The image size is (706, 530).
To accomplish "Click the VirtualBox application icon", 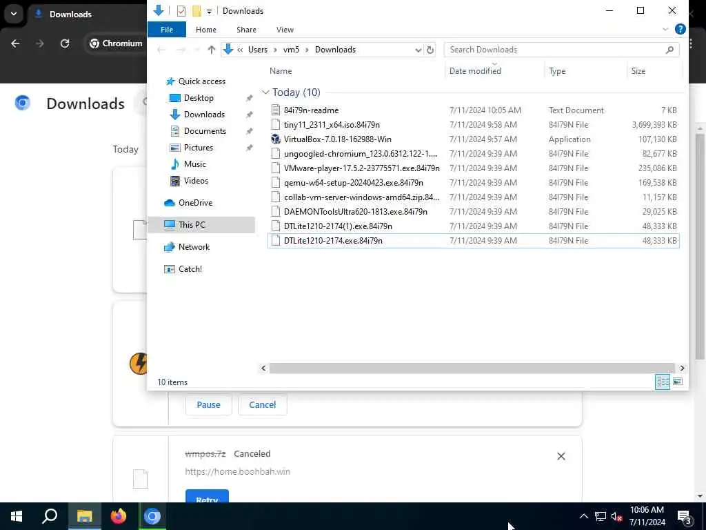I will click(x=276, y=139).
